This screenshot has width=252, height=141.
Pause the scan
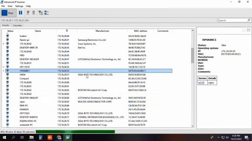20,13
